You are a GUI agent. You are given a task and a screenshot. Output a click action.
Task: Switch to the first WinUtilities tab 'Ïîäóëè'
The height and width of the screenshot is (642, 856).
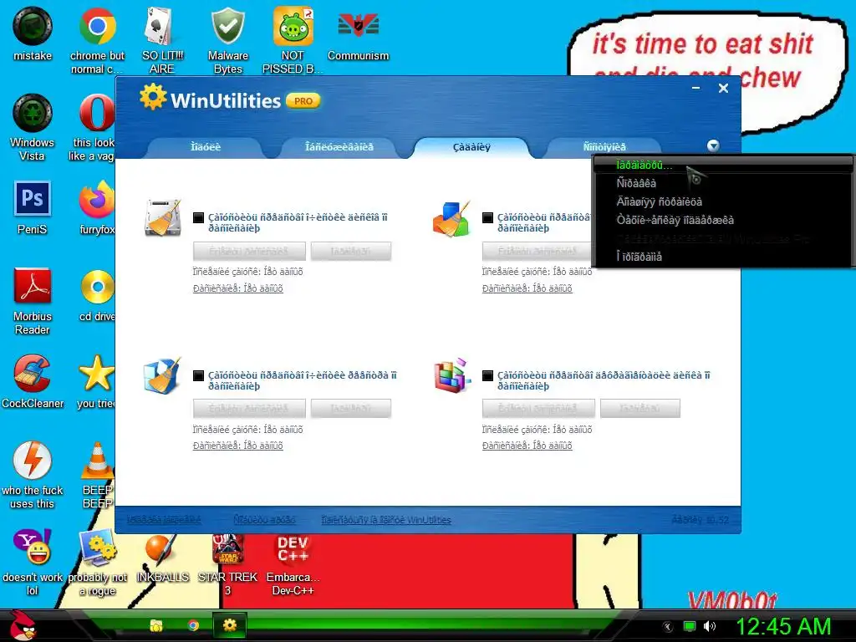pos(206,147)
